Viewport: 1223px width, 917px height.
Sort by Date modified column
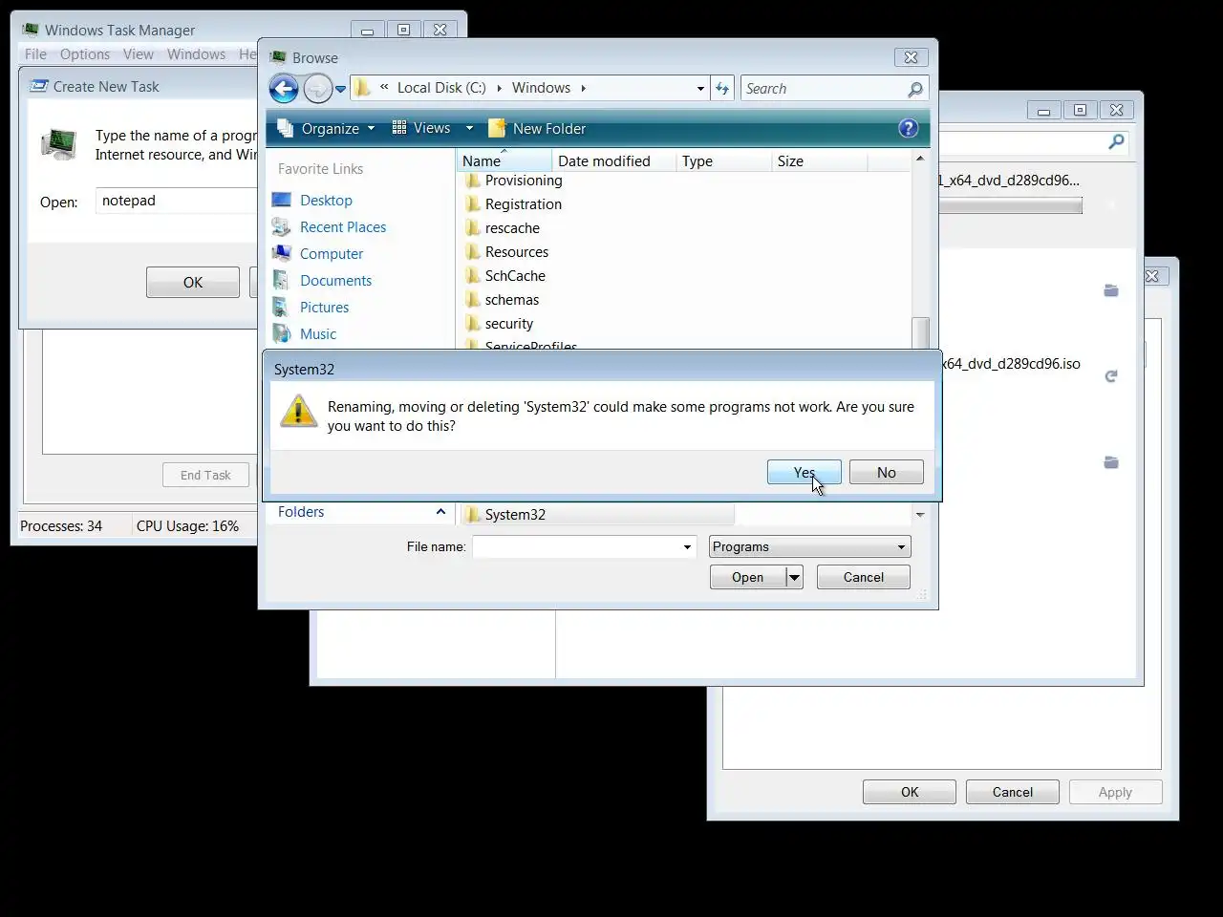click(x=613, y=161)
